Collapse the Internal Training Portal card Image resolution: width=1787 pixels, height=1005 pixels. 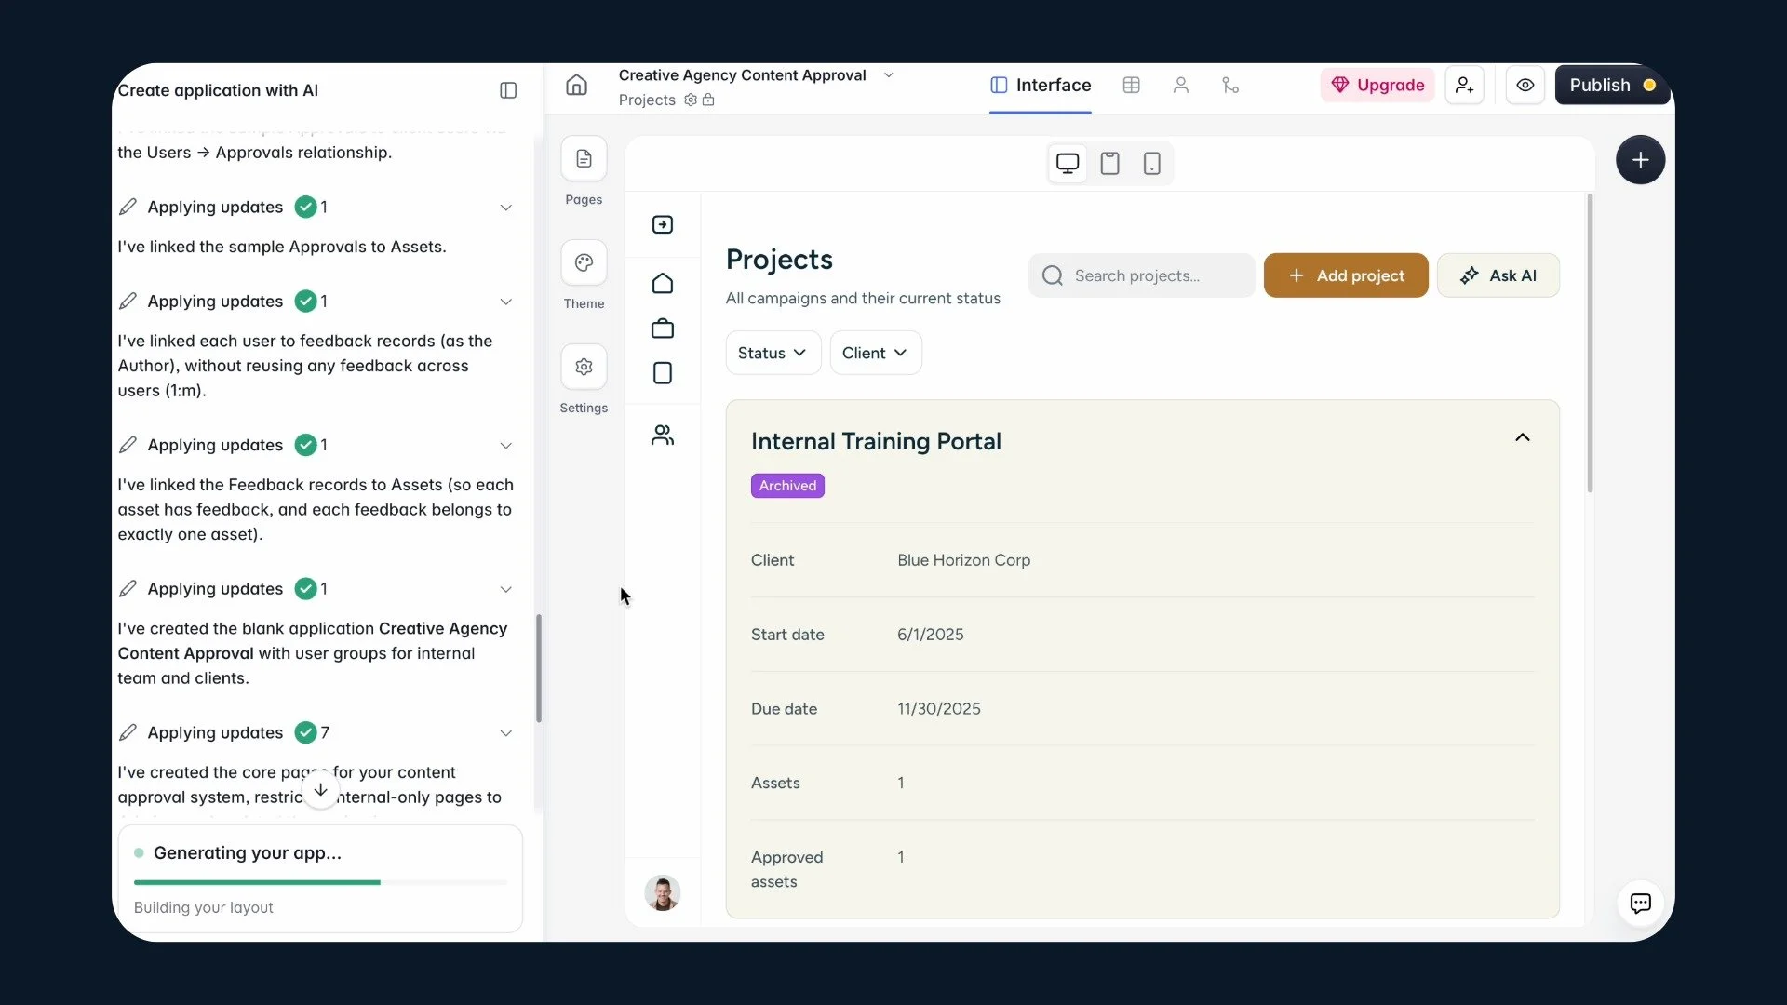[1522, 437]
